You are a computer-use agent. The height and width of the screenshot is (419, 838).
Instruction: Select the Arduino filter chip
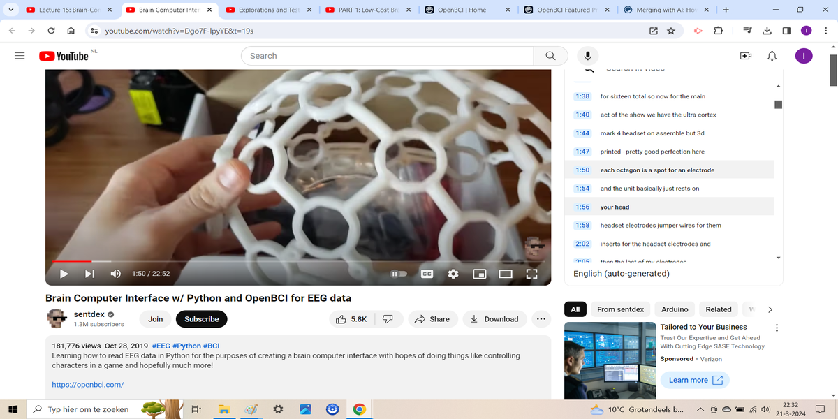[x=675, y=309]
